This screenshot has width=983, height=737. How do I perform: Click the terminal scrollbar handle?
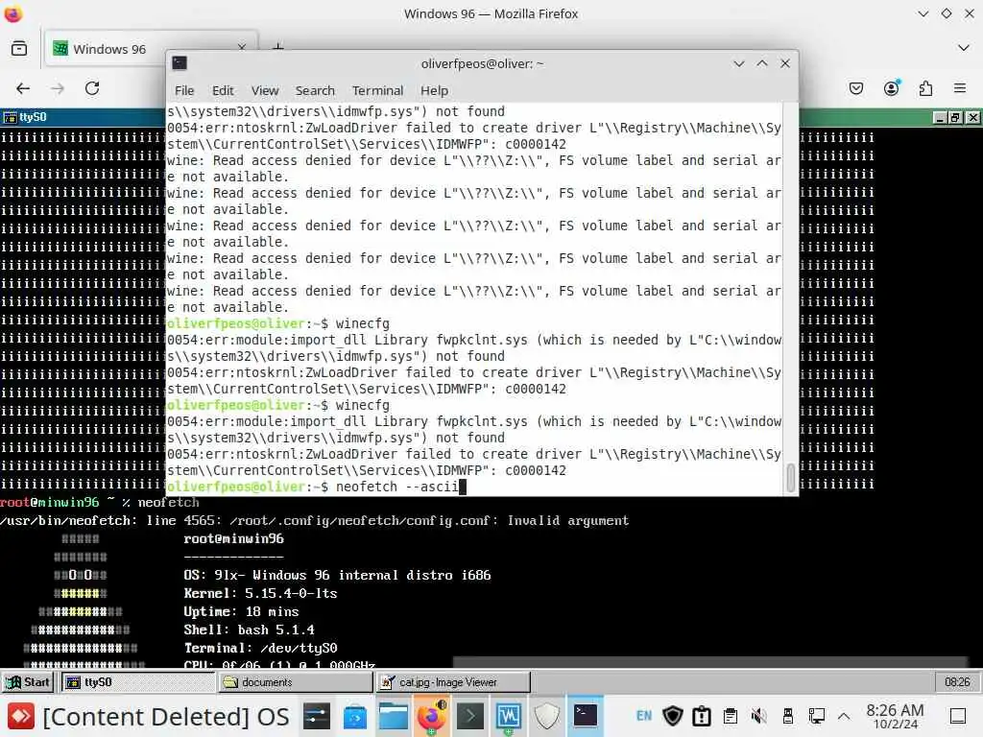click(791, 478)
